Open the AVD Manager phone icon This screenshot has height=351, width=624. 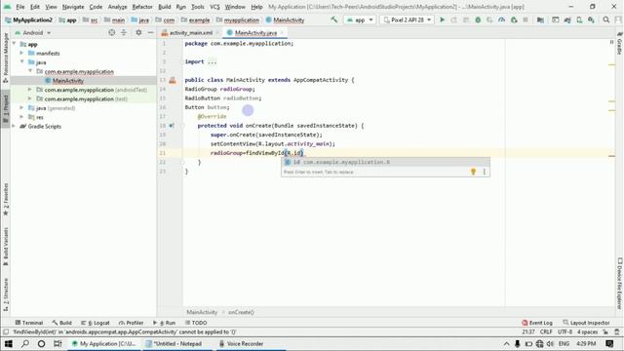pos(579,19)
